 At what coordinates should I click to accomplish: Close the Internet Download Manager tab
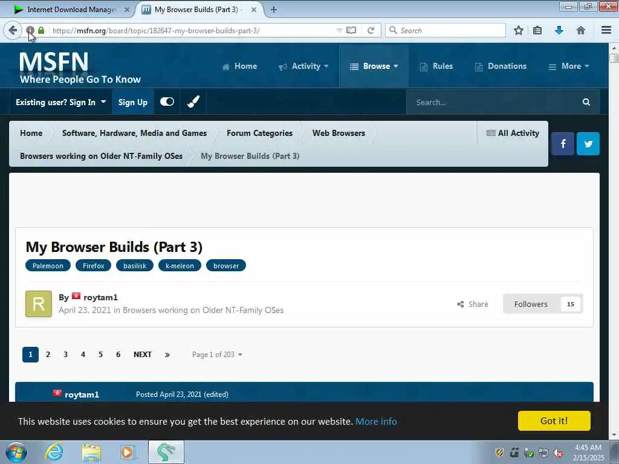point(127,10)
